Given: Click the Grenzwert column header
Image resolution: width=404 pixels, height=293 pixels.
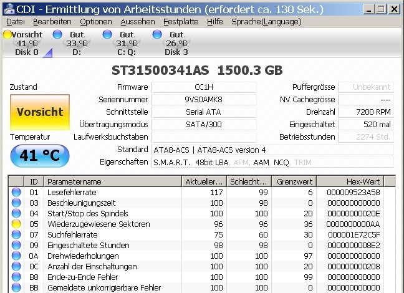Looking at the screenshot, I should coord(294,181).
